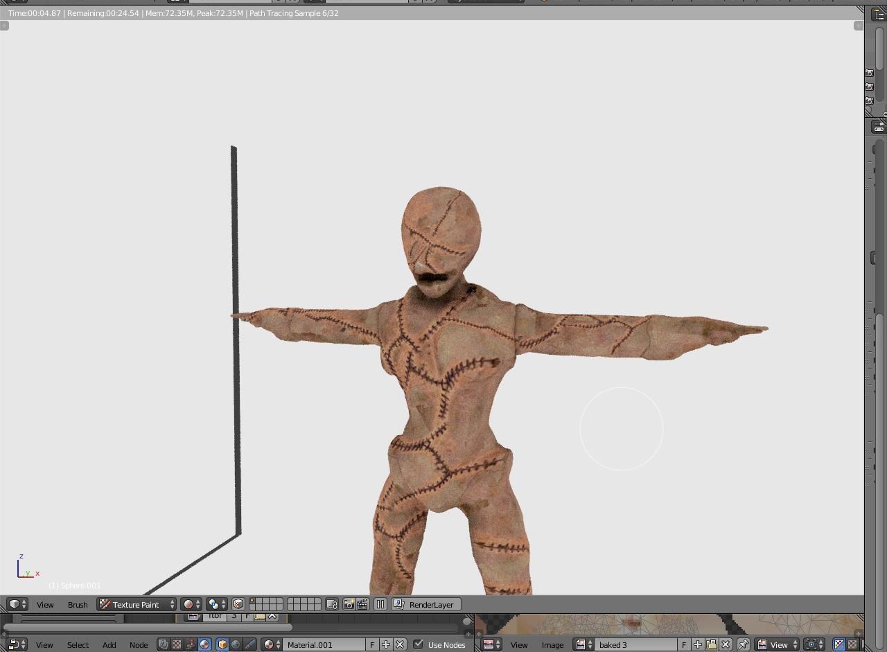The width and height of the screenshot is (887, 652).
Task: Click the lock camera and layers icon
Action: (x=331, y=604)
